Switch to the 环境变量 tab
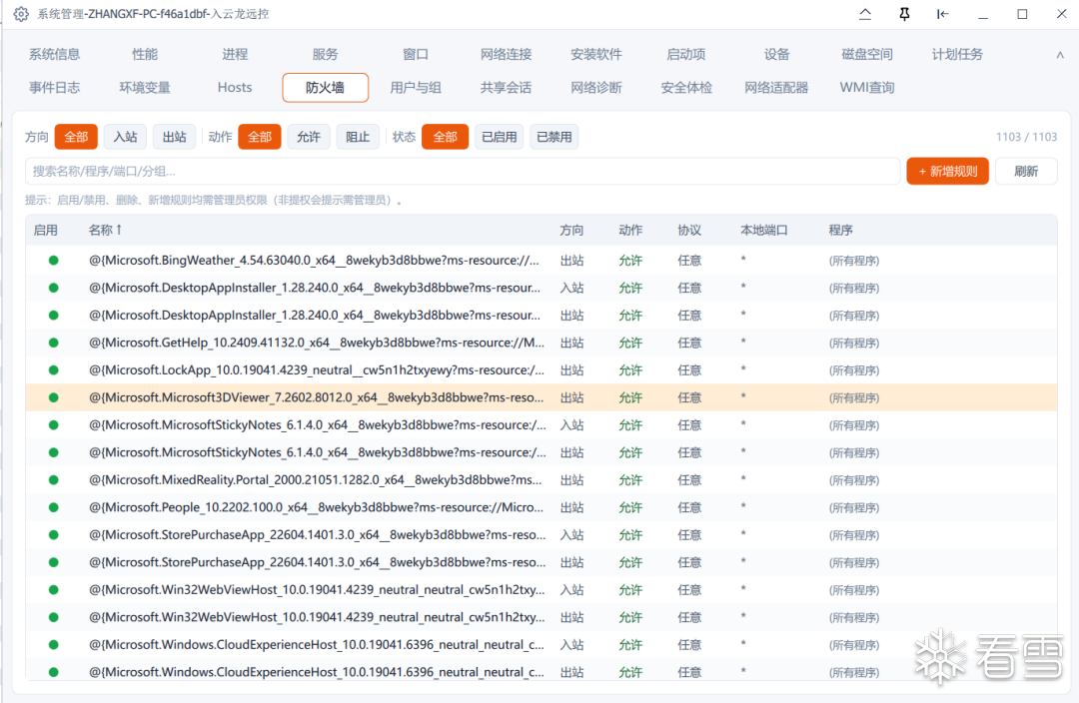 point(145,87)
